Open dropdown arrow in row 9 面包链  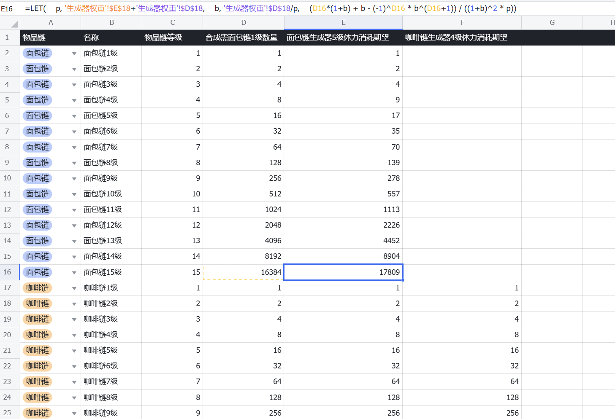point(74,163)
